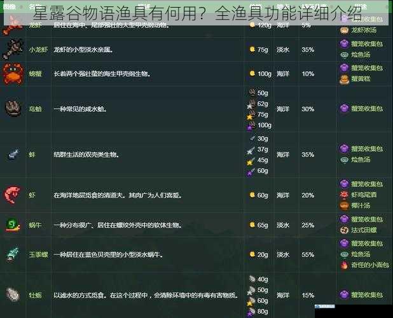Click the iridium-star oyster icon beside 80g

coord(251,312)
